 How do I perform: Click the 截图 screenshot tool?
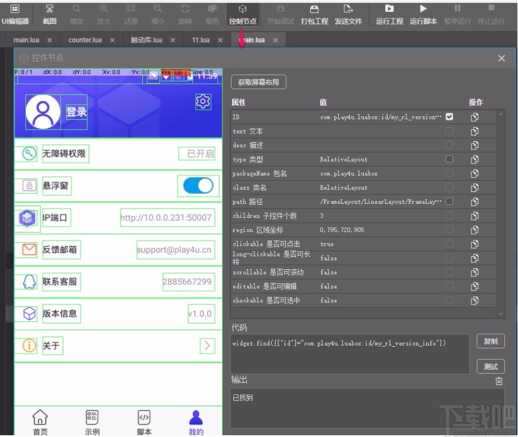pos(49,15)
